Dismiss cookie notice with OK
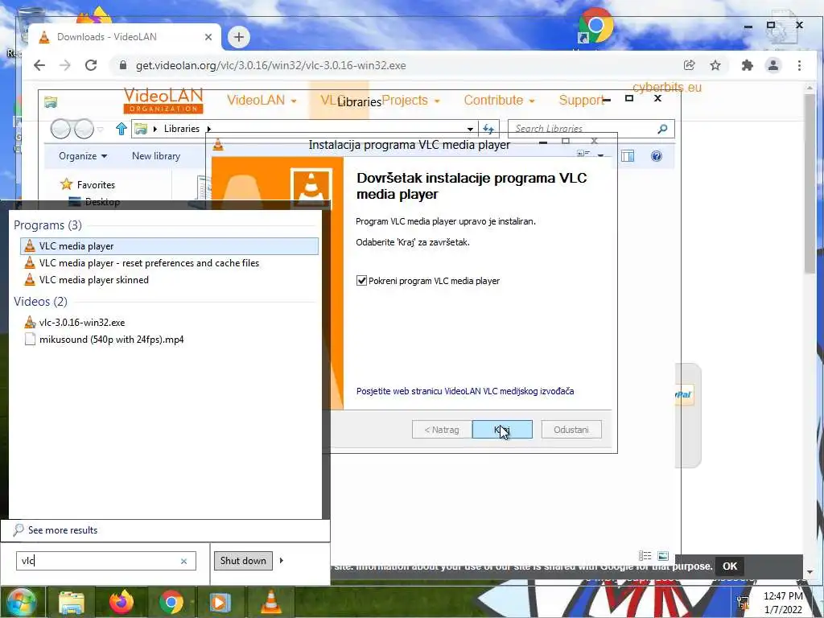Image resolution: width=824 pixels, height=618 pixels. [x=730, y=566]
